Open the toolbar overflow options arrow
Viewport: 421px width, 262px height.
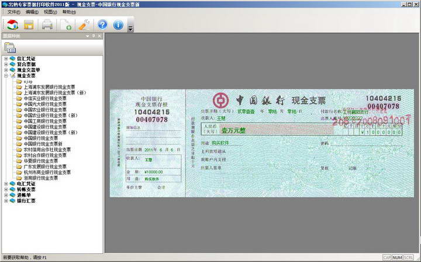pyautogui.click(x=130, y=28)
